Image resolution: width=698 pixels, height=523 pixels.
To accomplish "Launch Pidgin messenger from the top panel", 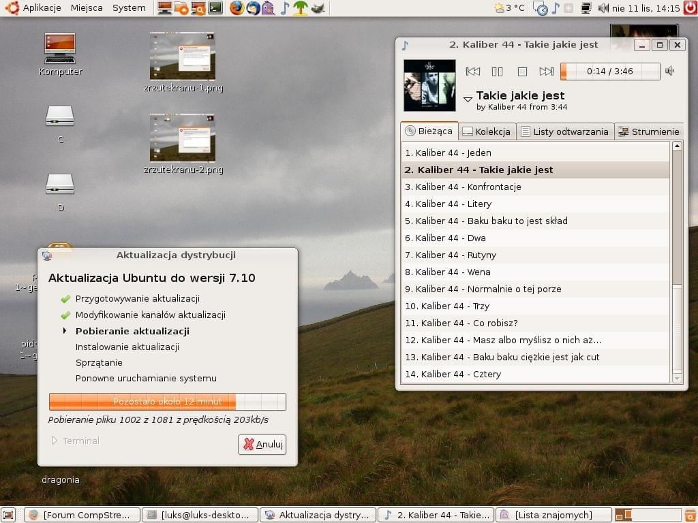I will (268, 8).
